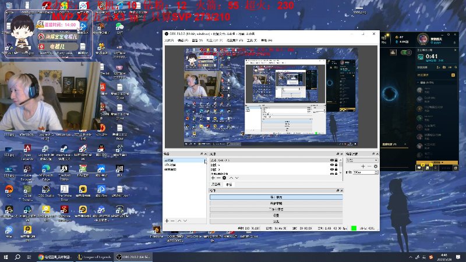The width and height of the screenshot is (466, 262).
Task: Open the scene transition type dropdown
Action: point(362,161)
